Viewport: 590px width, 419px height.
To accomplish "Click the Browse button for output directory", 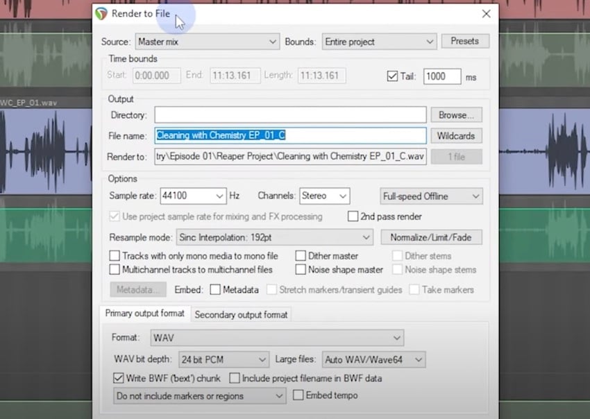I will (x=456, y=114).
